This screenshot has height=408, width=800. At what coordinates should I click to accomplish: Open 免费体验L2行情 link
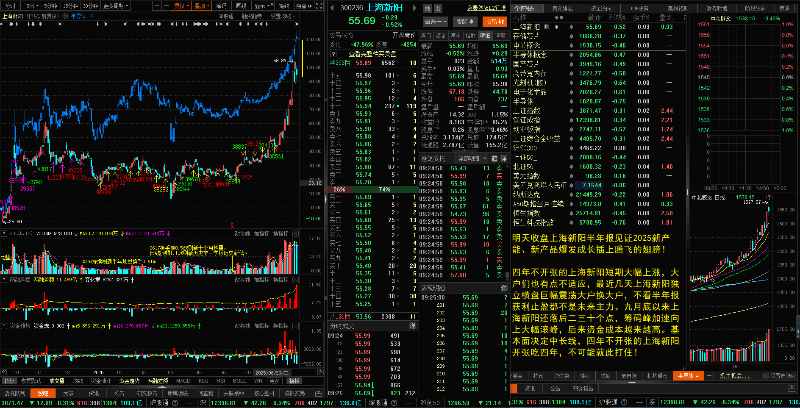click(x=486, y=8)
